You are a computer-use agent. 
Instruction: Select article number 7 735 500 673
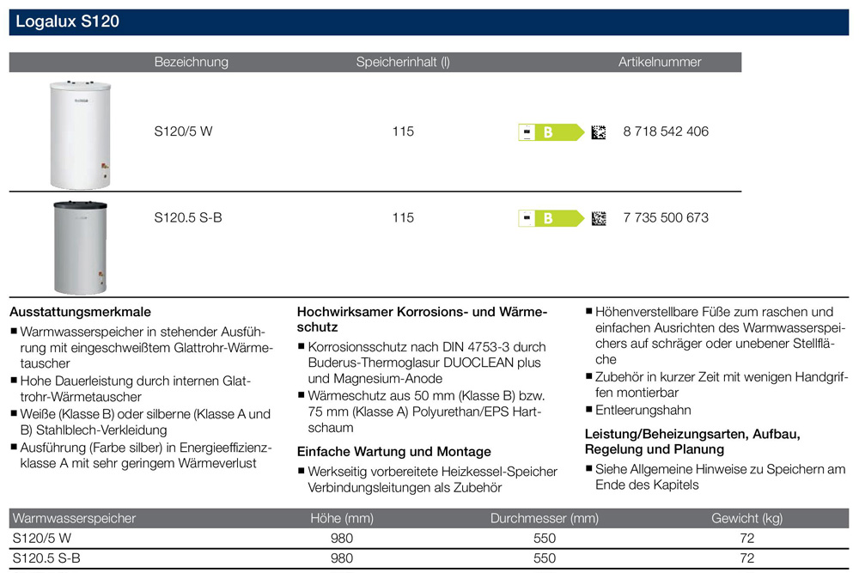point(666,217)
